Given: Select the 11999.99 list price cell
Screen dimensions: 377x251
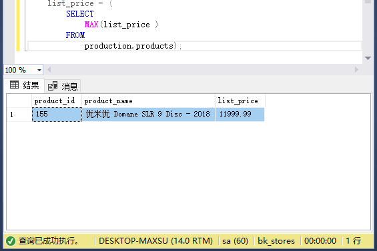Looking at the screenshot, I should 240,115.
